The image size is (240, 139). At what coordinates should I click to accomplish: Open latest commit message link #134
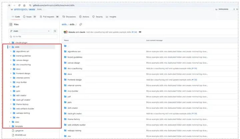(x=134, y=32)
